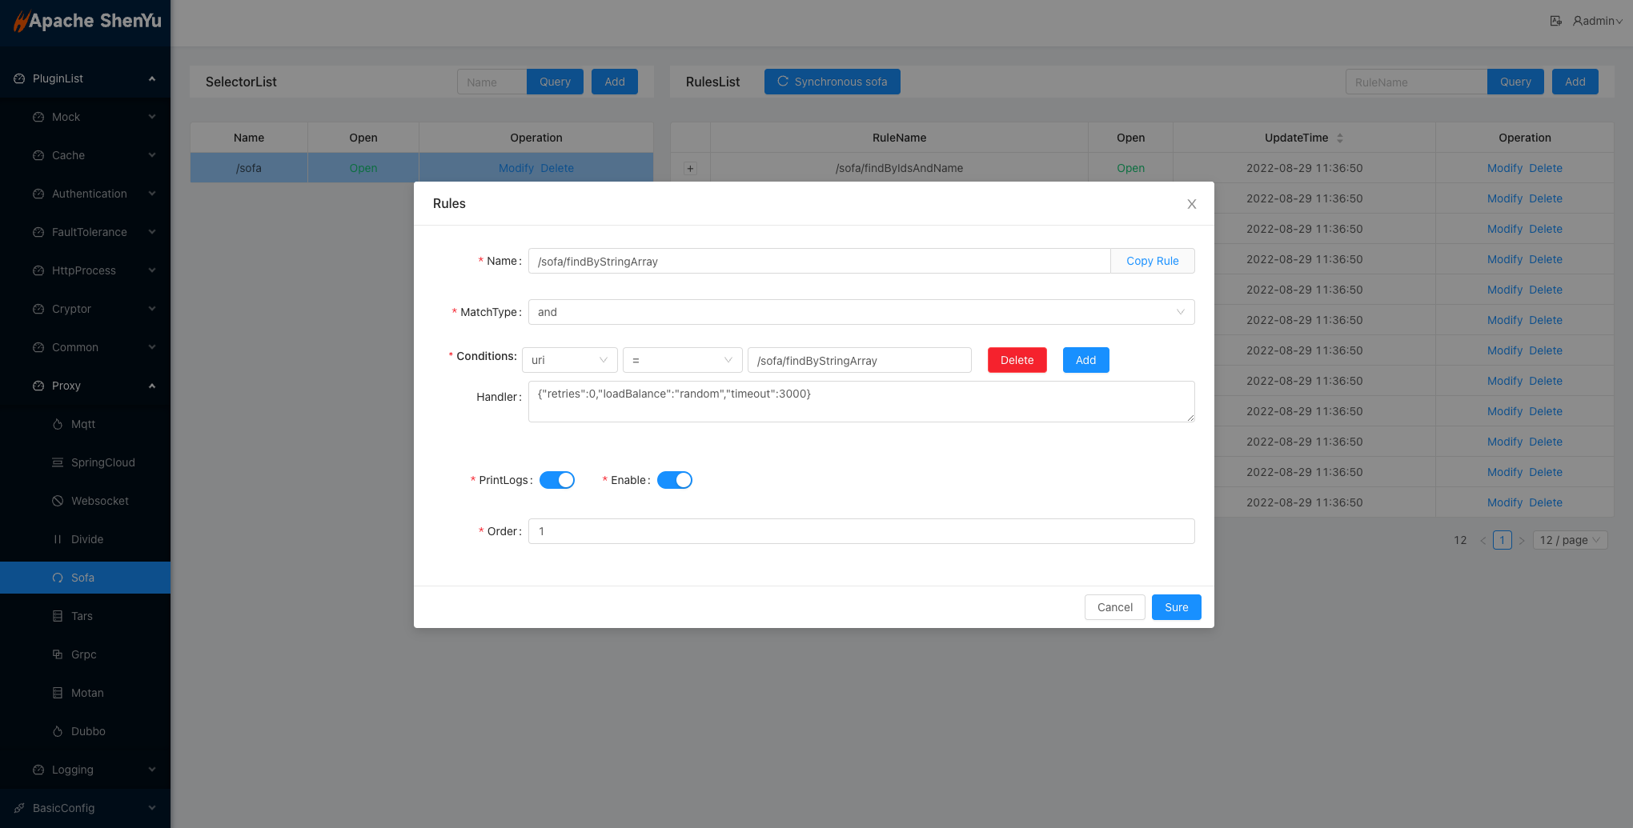Screen dimensions: 1633x828
Task: Click into the Order input field
Action: click(x=861, y=531)
